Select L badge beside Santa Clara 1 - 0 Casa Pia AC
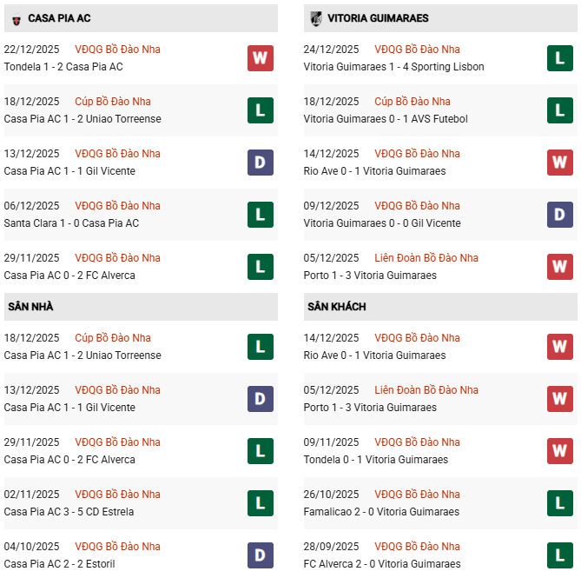 pos(260,215)
